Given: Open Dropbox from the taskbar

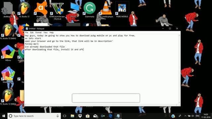Looking at the screenshot, I should click(80, 116).
